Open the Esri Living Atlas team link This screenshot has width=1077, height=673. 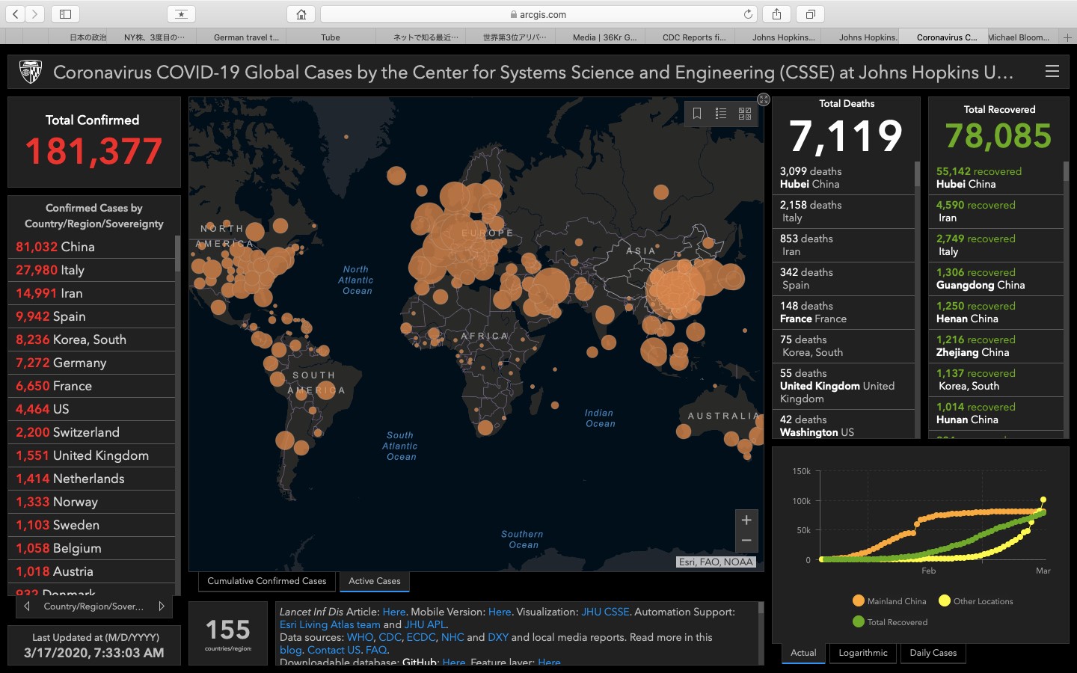pos(330,624)
